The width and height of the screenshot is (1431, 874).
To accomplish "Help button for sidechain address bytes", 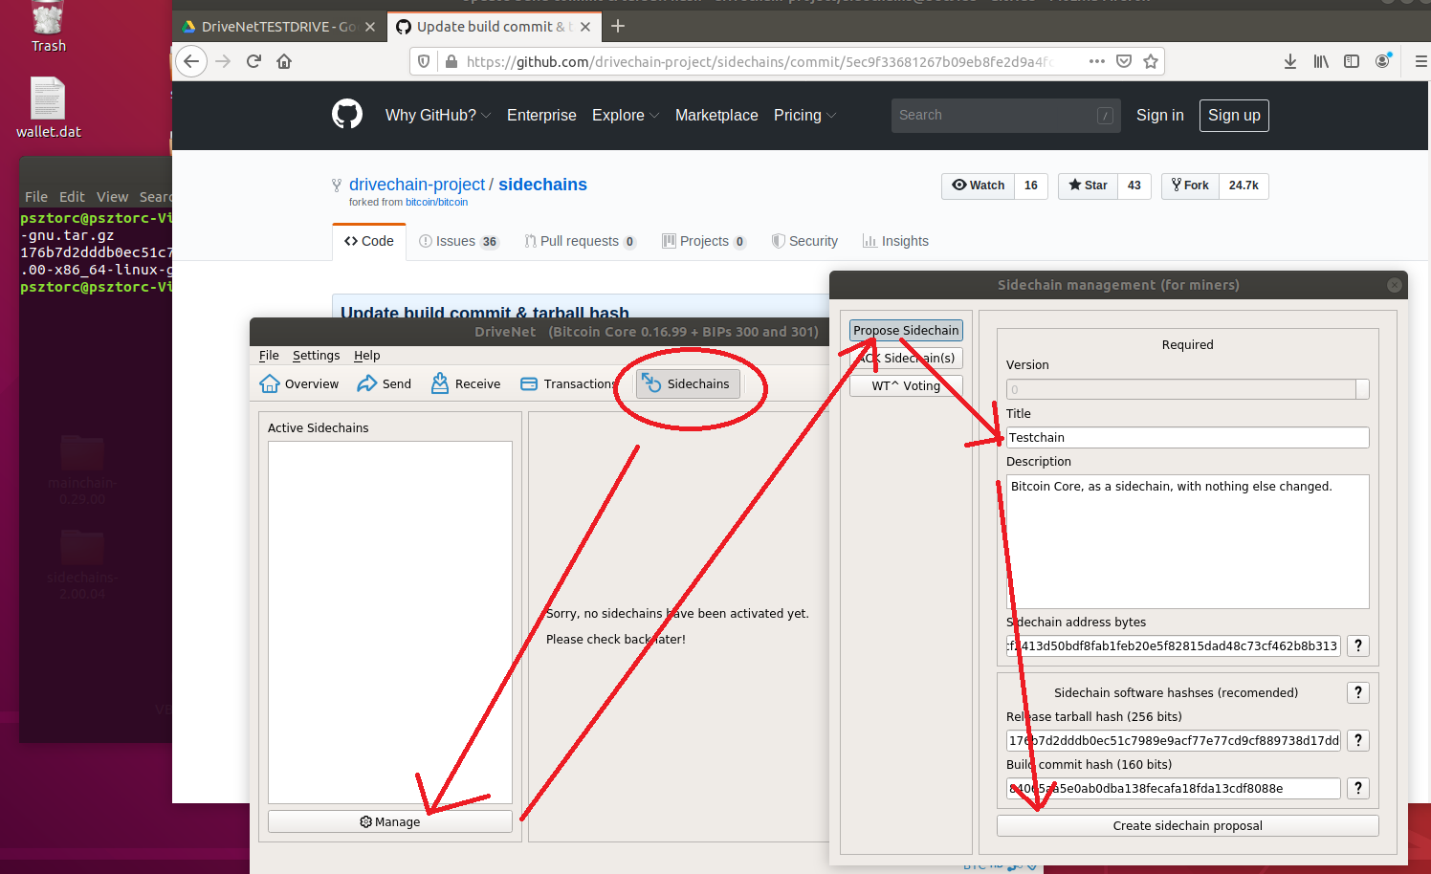I will [1358, 645].
